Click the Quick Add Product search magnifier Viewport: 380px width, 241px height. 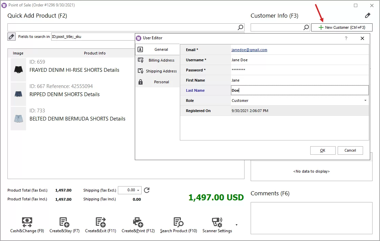(x=240, y=27)
